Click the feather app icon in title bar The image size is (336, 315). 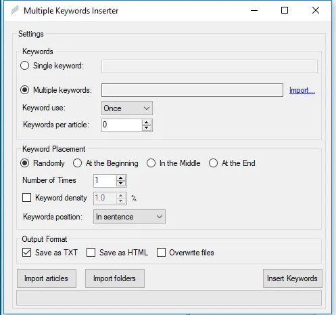tap(15, 10)
